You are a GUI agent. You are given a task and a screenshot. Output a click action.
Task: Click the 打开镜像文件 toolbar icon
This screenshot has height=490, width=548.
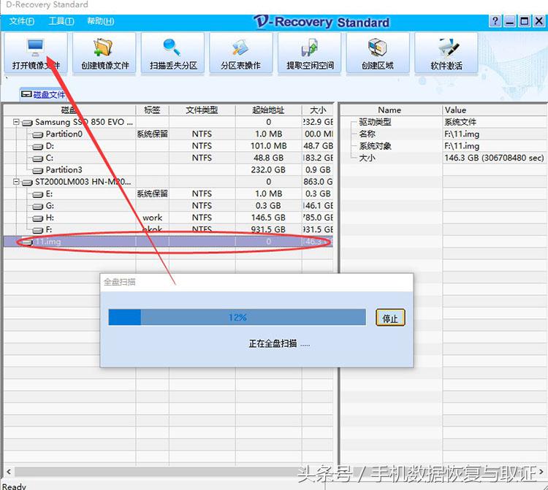(x=36, y=53)
